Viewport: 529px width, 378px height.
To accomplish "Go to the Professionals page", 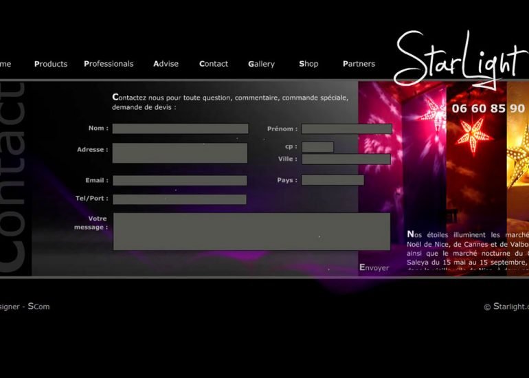I will click(109, 64).
